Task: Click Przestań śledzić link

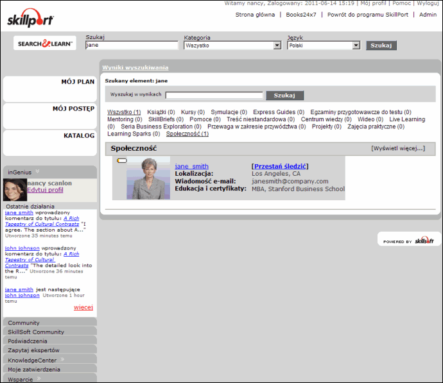Action: click(280, 166)
